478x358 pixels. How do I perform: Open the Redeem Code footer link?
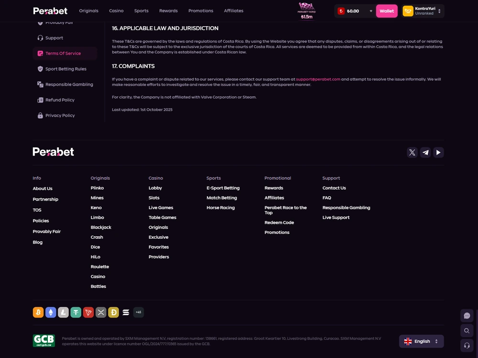[x=279, y=222]
